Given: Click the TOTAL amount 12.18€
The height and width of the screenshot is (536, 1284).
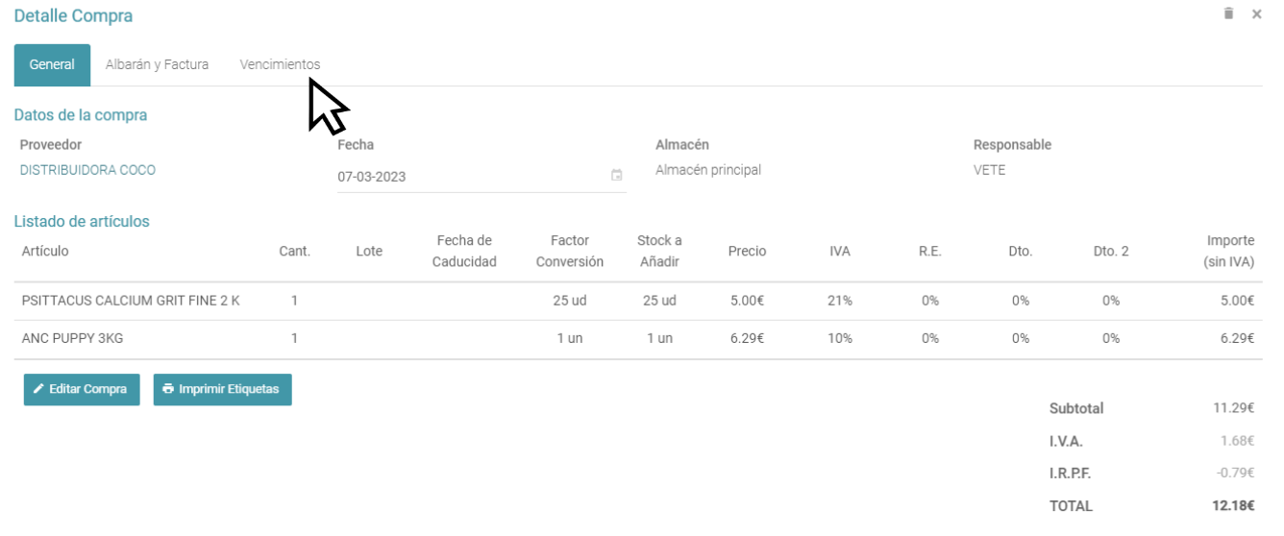Looking at the screenshot, I should click(x=1233, y=505).
